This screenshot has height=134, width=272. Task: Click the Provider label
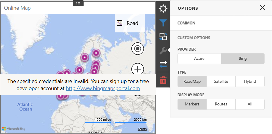coord(186,49)
